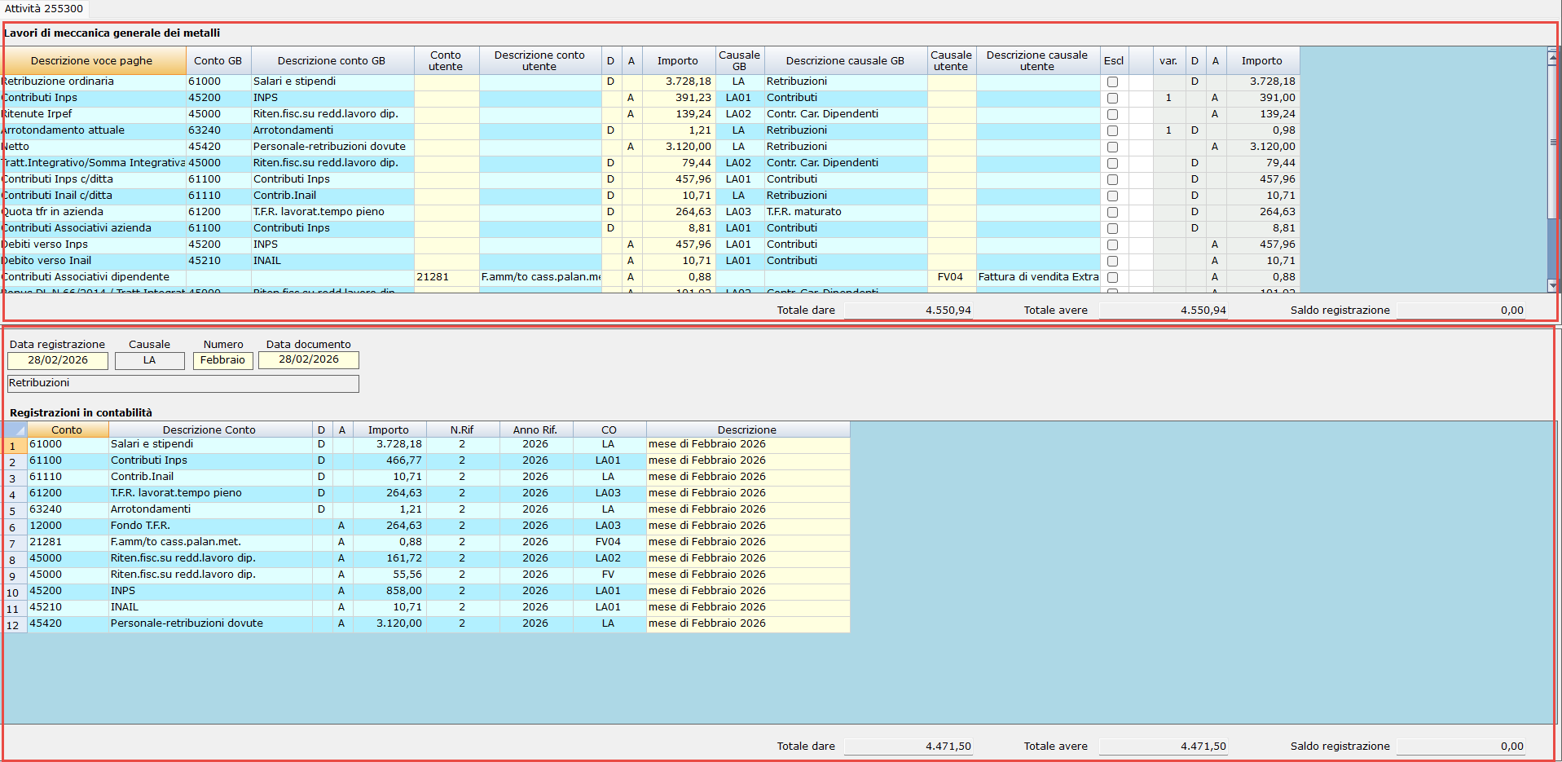Click the Descrizione causale GB column header
This screenshot has height=762, width=1562.
click(x=845, y=61)
